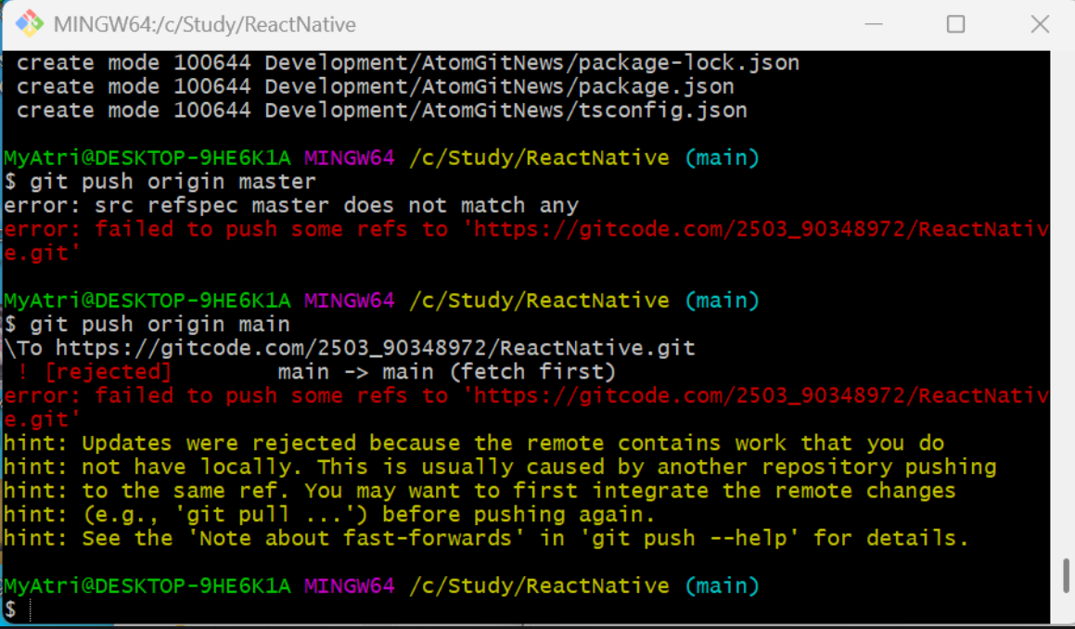This screenshot has height=629, width=1075.
Task: Click the command '$ git push origin master'
Action: pos(160,182)
